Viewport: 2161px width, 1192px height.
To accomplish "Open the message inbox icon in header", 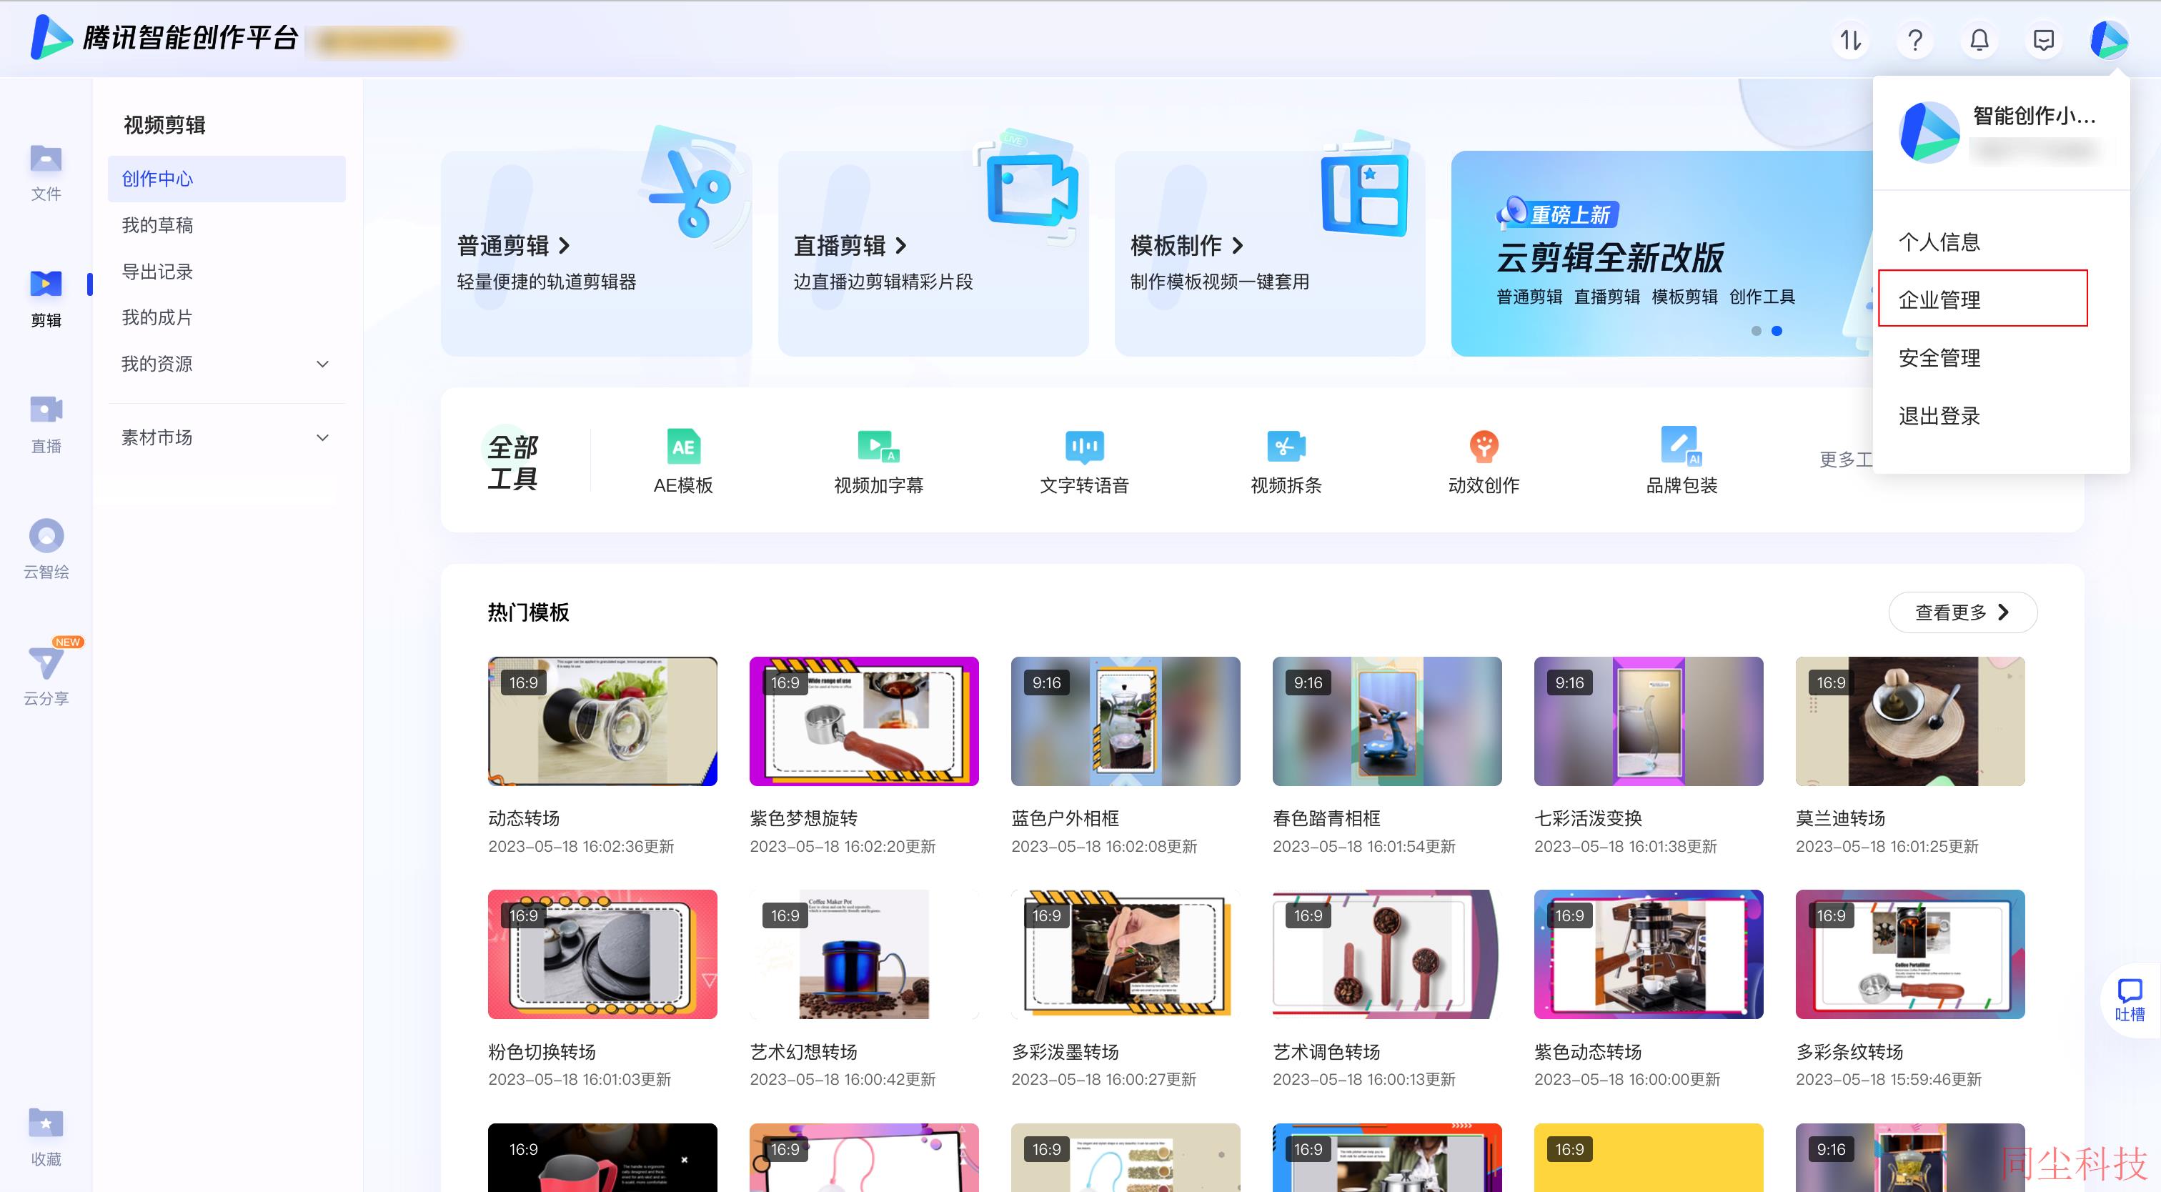I will [2044, 39].
